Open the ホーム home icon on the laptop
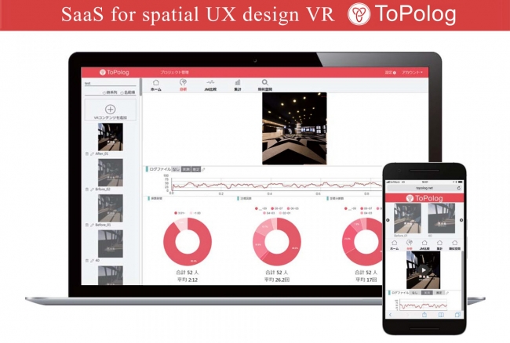The image size is (510, 343). pos(156,83)
